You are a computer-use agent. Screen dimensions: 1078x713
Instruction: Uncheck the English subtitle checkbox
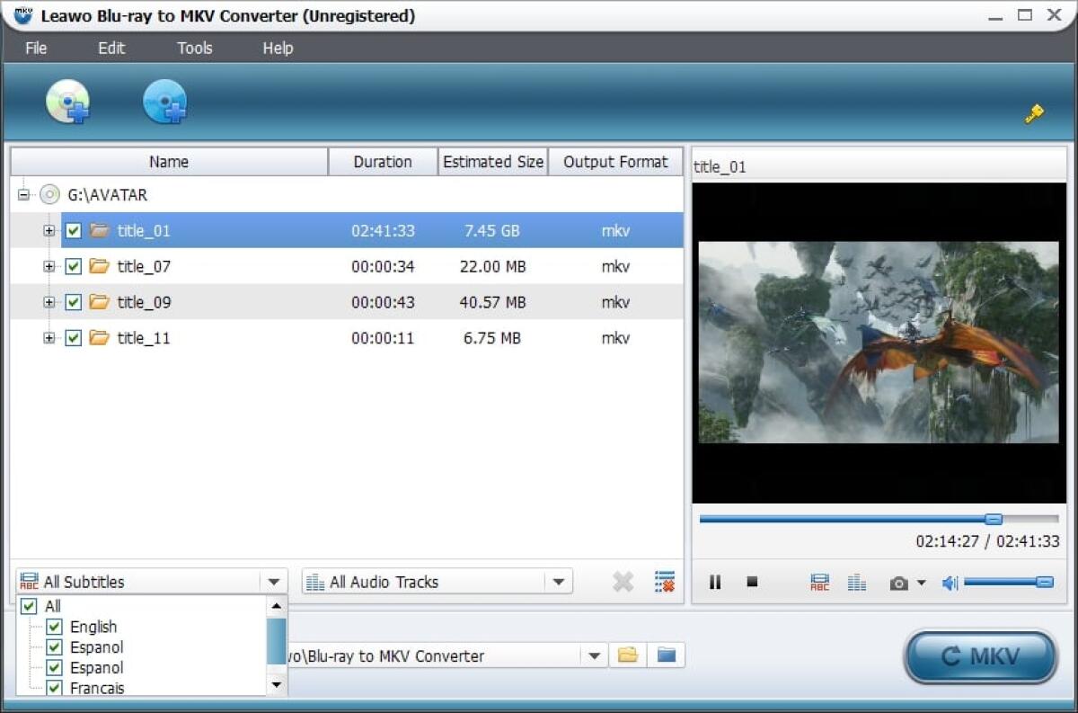click(x=56, y=627)
